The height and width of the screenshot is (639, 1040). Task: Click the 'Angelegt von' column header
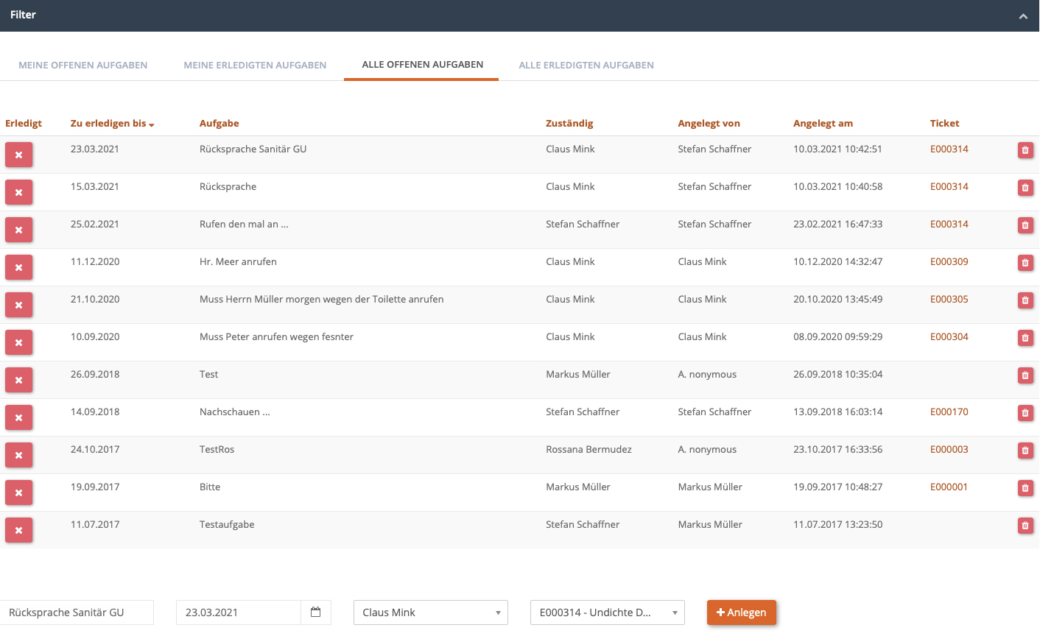709,124
